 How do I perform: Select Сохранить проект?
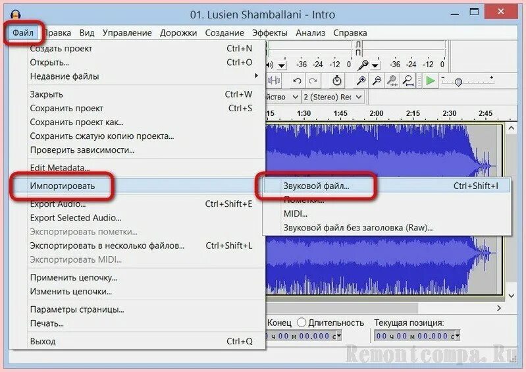(138, 109)
